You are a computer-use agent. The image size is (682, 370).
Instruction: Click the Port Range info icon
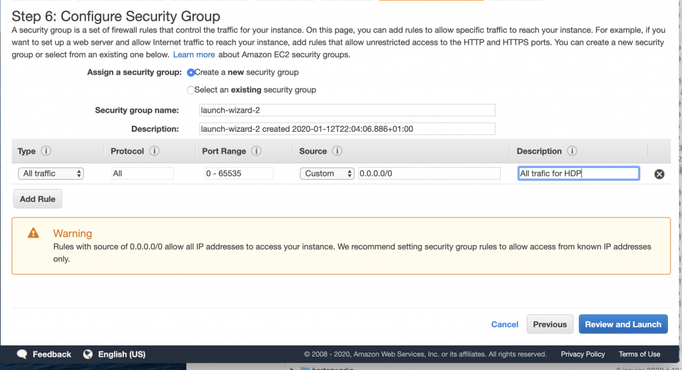click(256, 151)
